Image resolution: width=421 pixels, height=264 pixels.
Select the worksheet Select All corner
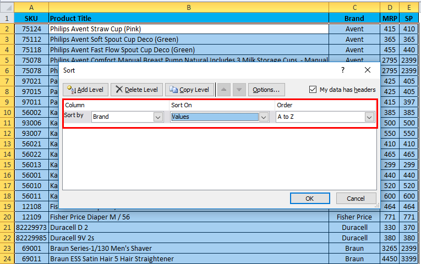(7, 8)
